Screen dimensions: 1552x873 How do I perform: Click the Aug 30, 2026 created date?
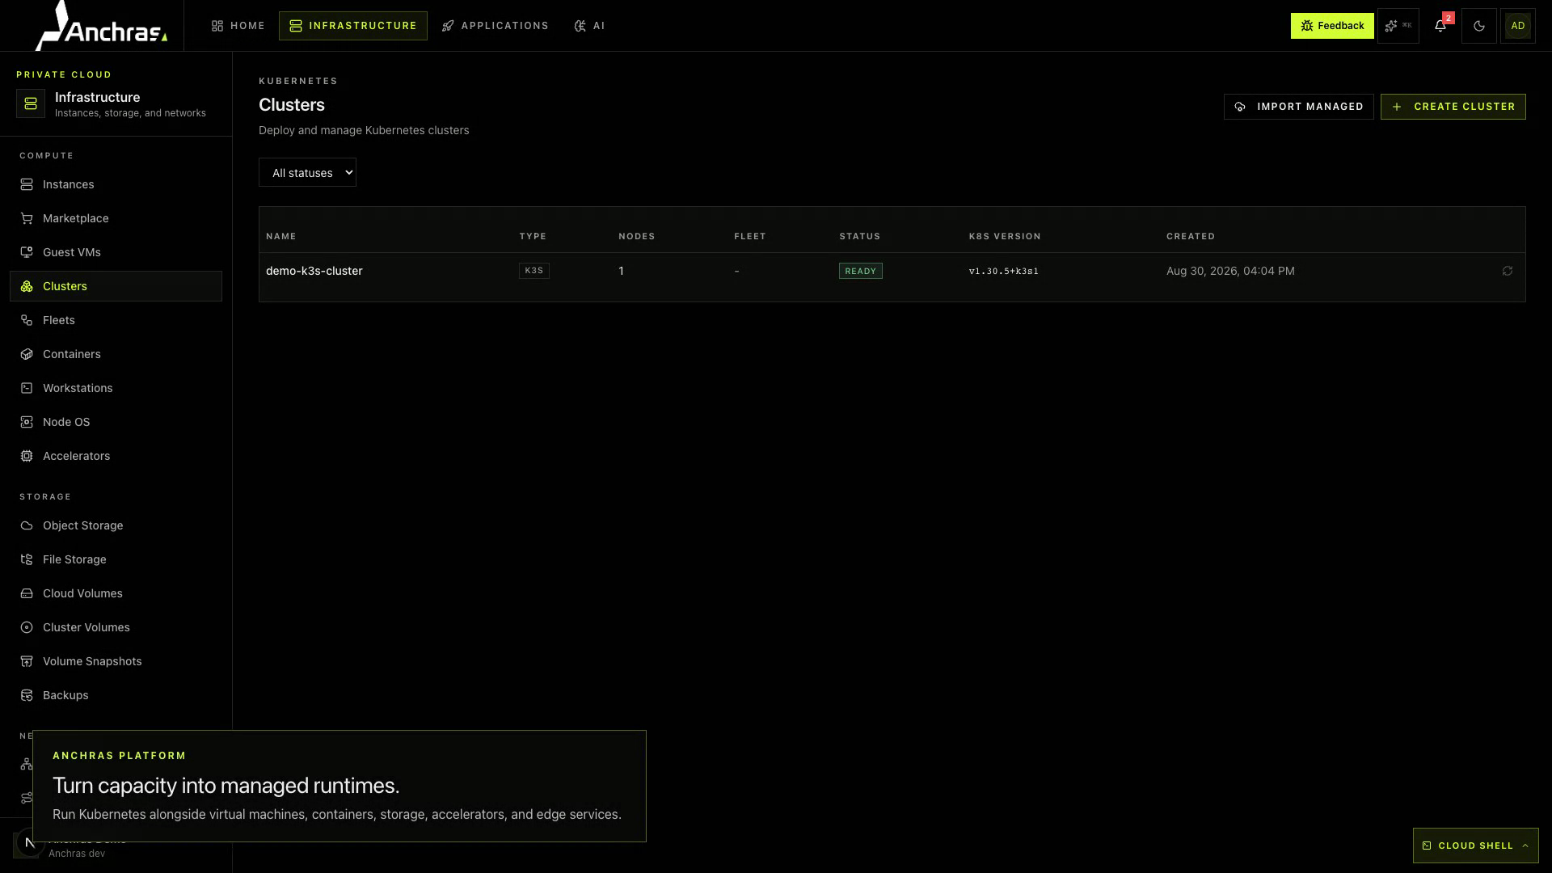[x=1230, y=271]
